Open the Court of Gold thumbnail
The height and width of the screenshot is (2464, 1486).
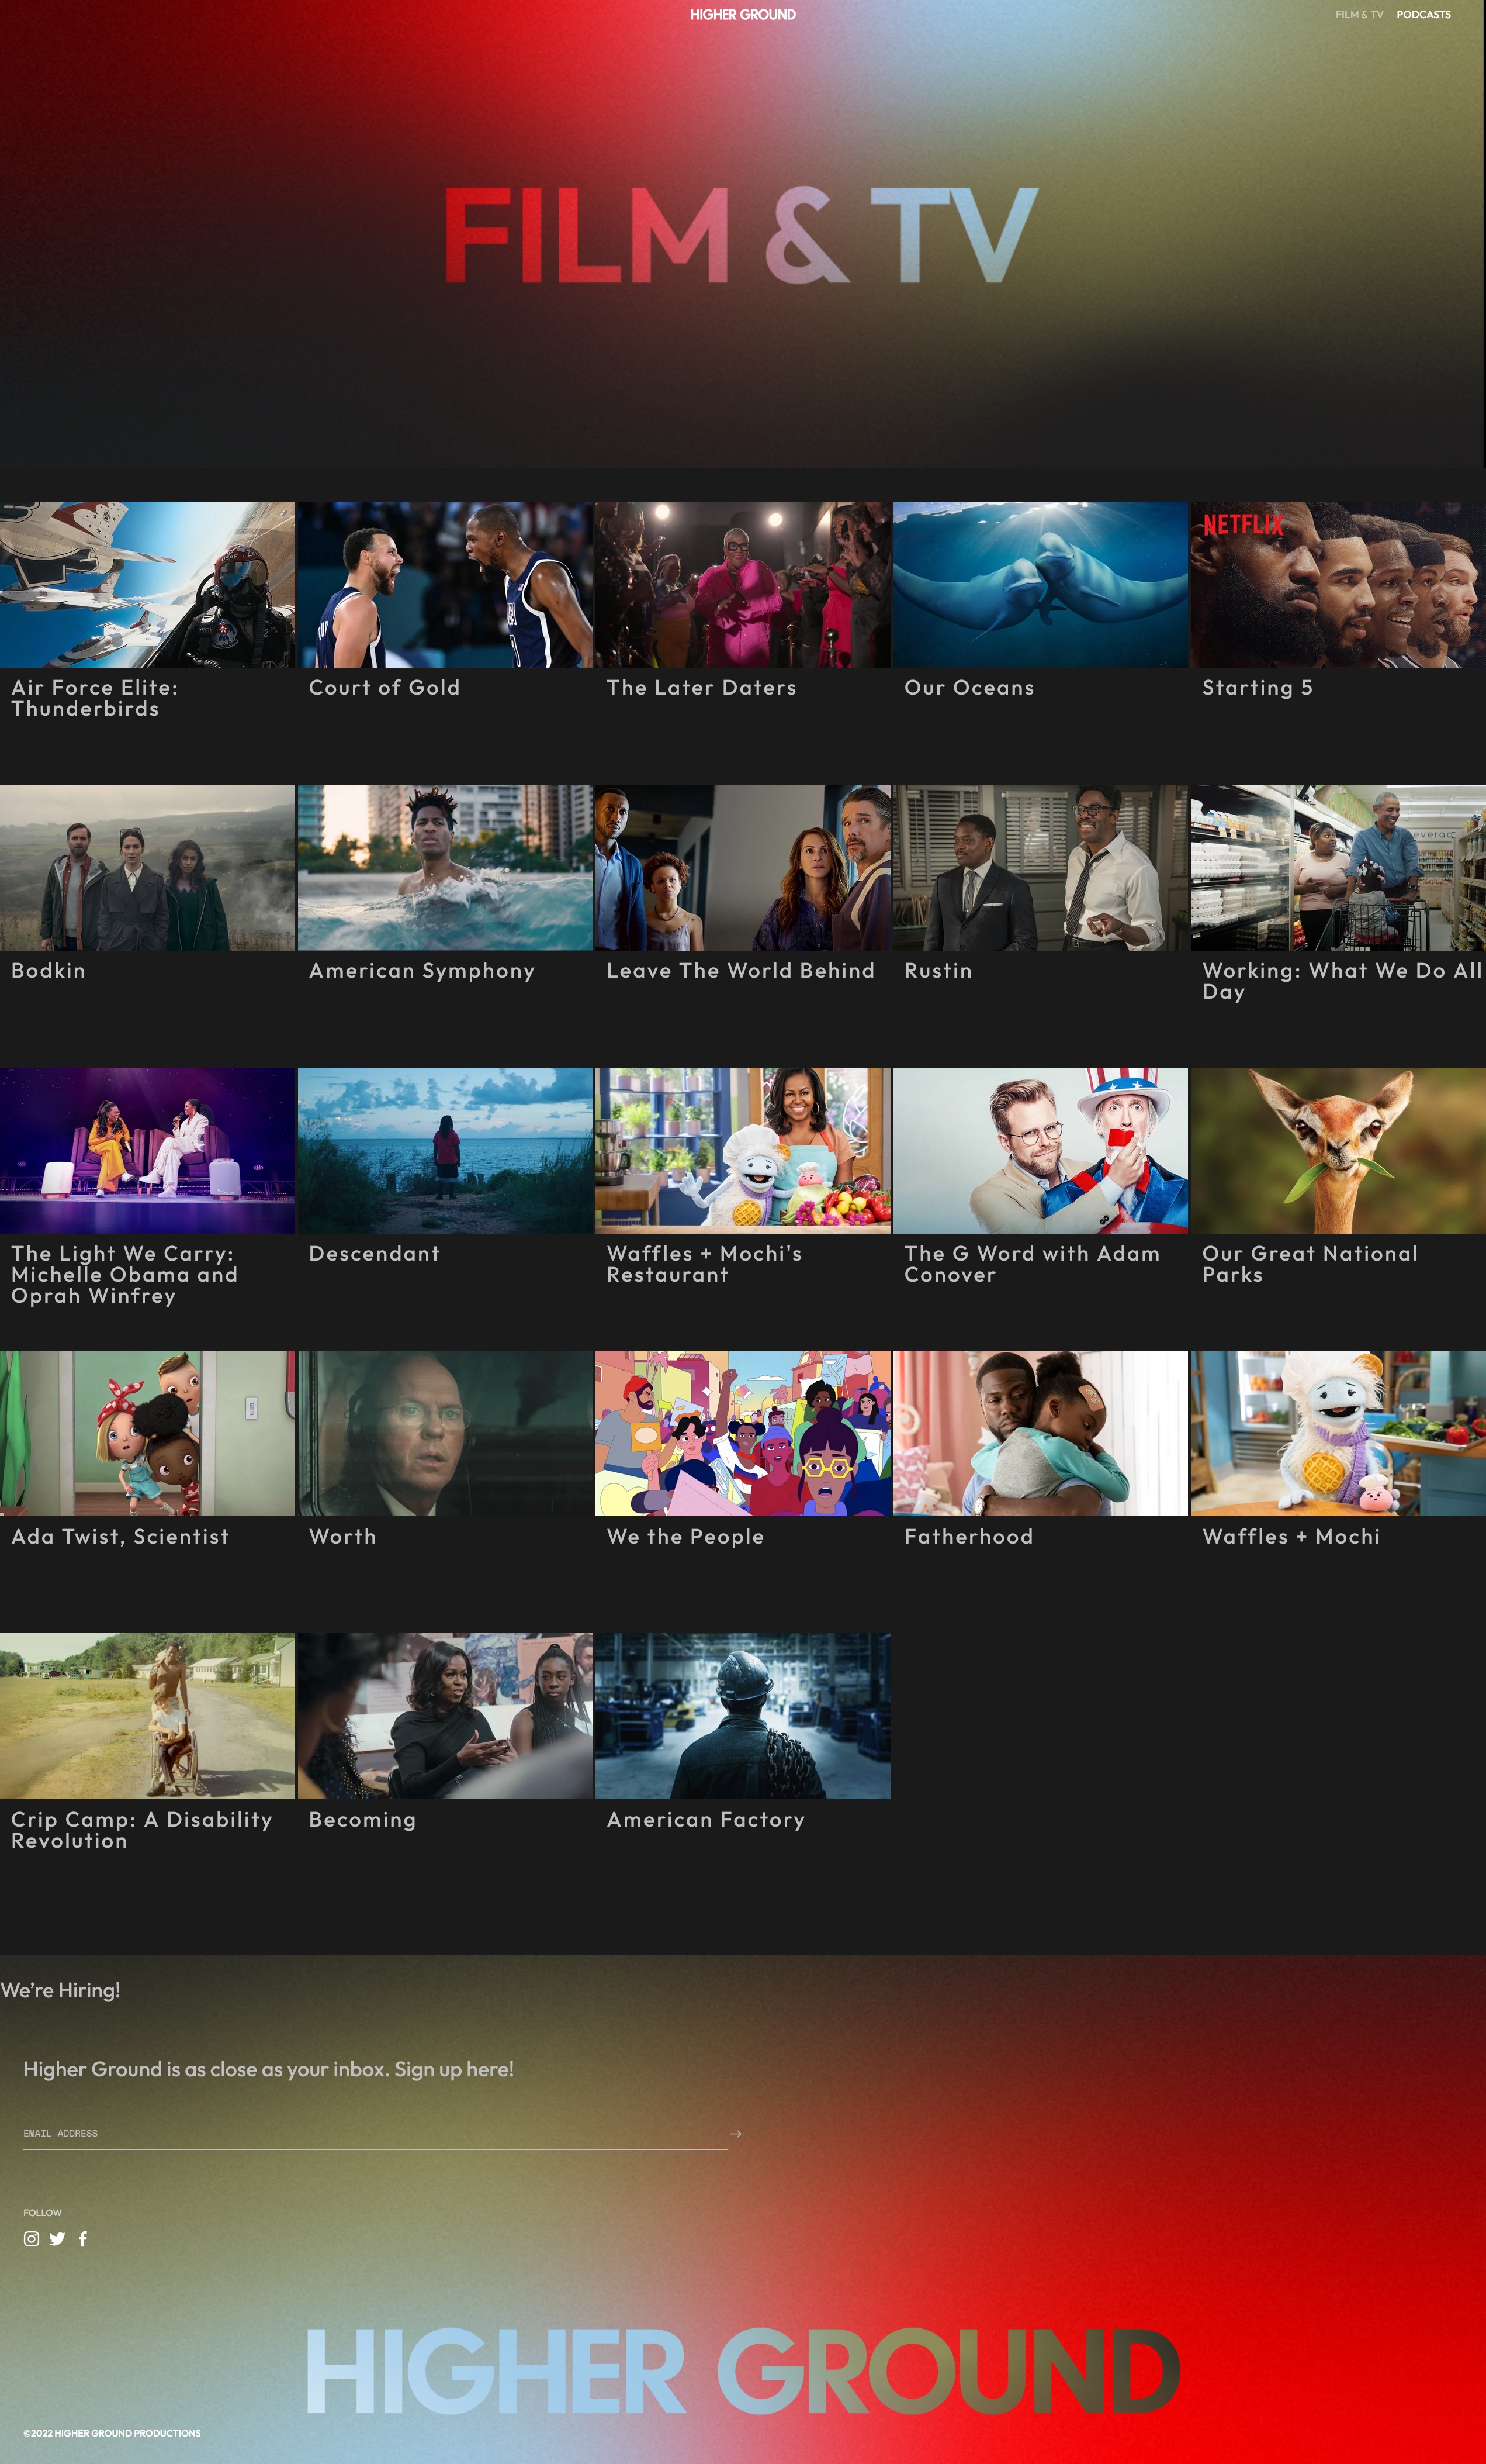coord(445,584)
